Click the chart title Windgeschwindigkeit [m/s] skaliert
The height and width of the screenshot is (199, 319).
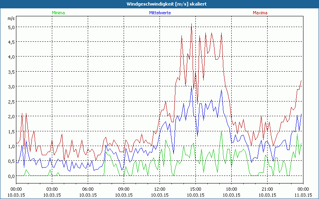click(x=166, y=4)
